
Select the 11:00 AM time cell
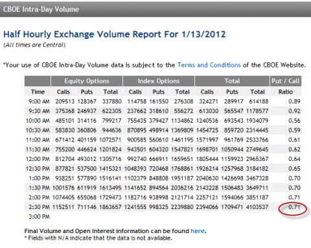38,140
